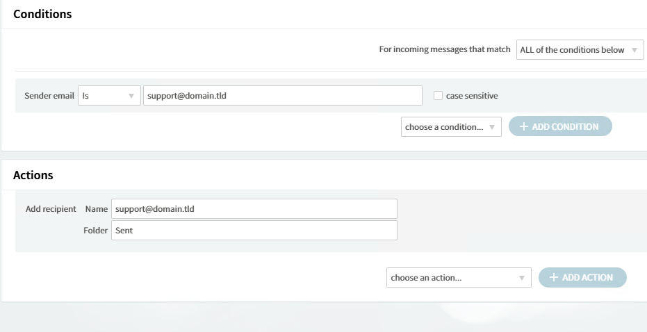Enable the case sensitive checkbox

[x=438, y=96]
